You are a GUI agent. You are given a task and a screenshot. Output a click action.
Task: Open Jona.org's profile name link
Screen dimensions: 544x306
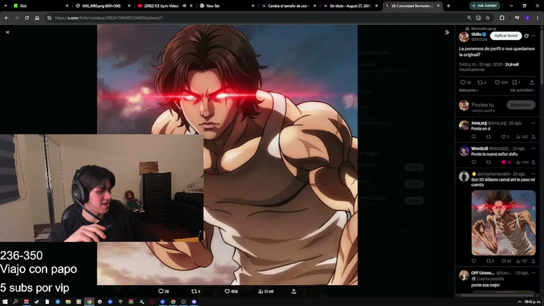[x=479, y=123]
